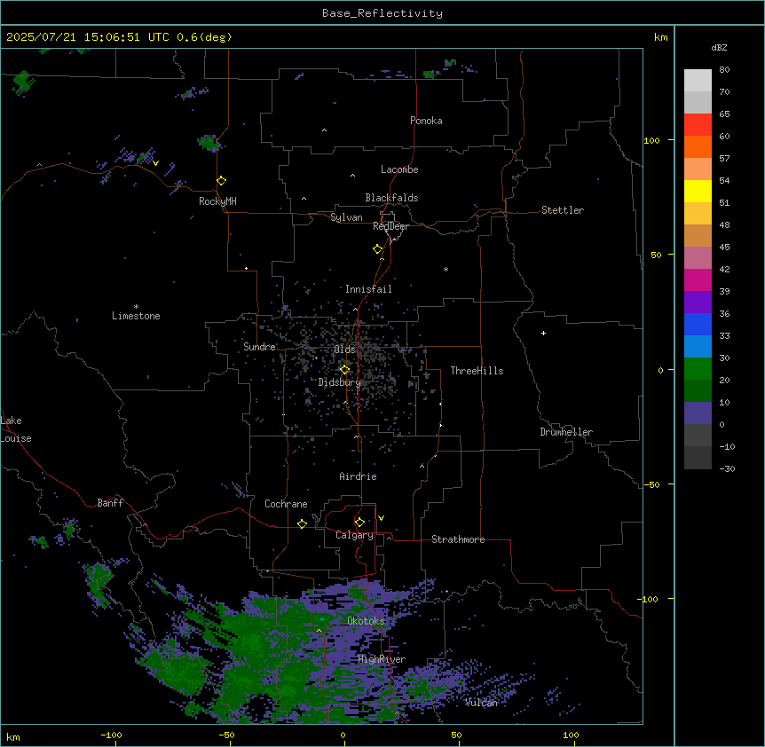Screen dimensions: 765x747
Task: Select the purple 39 dBZ legend swatch
Action: pos(698,302)
